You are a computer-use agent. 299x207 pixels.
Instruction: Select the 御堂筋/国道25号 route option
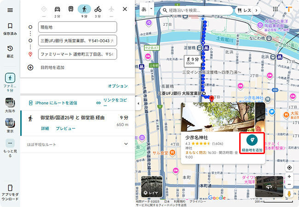pos(77,123)
